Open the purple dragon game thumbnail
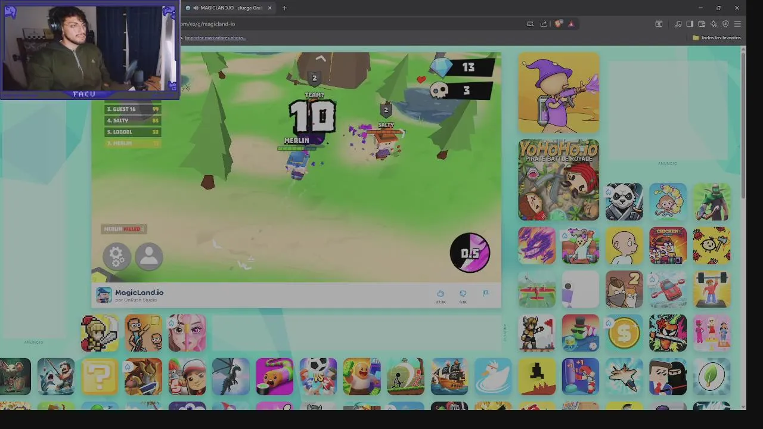The image size is (763, 429). coord(536,245)
